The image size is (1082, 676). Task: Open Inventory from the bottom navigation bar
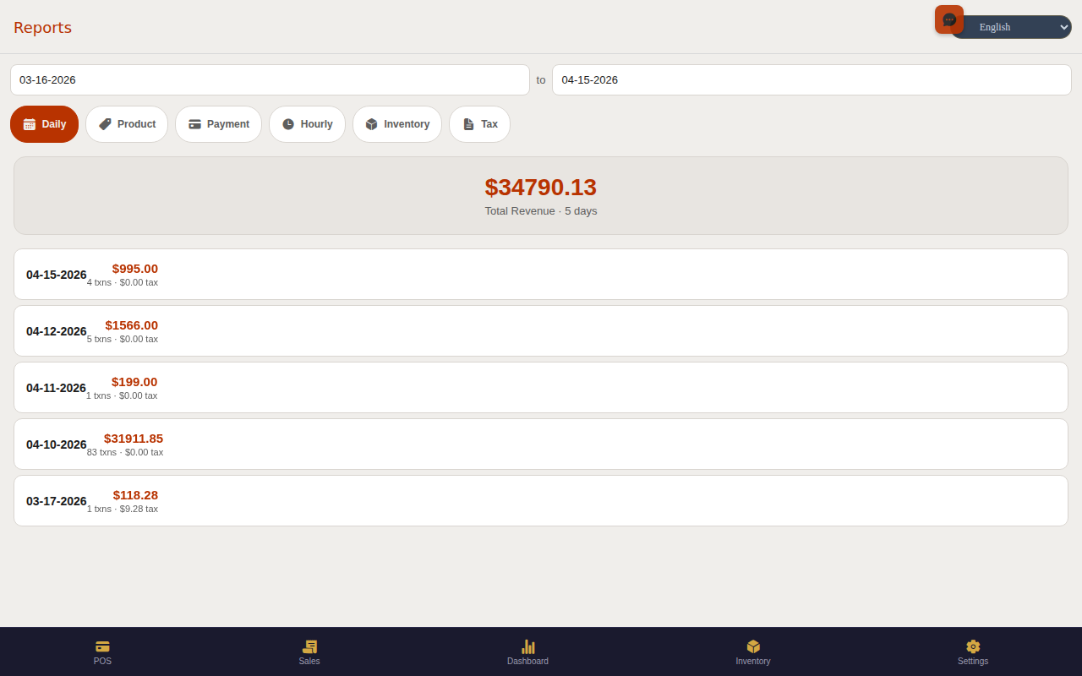point(752,652)
